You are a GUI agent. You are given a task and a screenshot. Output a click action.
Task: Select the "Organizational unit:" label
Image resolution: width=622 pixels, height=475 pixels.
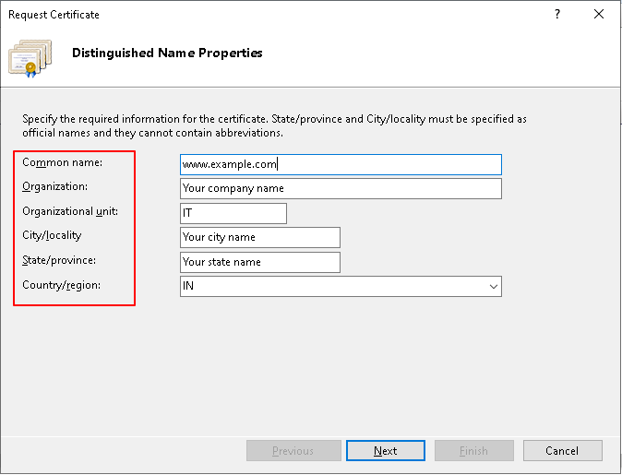(x=70, y=211)
